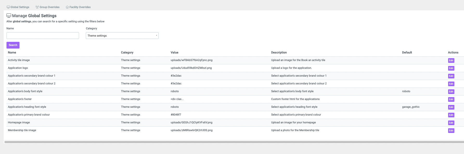The height and width of the screenshot is (154, 464).
Task: Click the Name column header
Action: click(x=12, y=52)
